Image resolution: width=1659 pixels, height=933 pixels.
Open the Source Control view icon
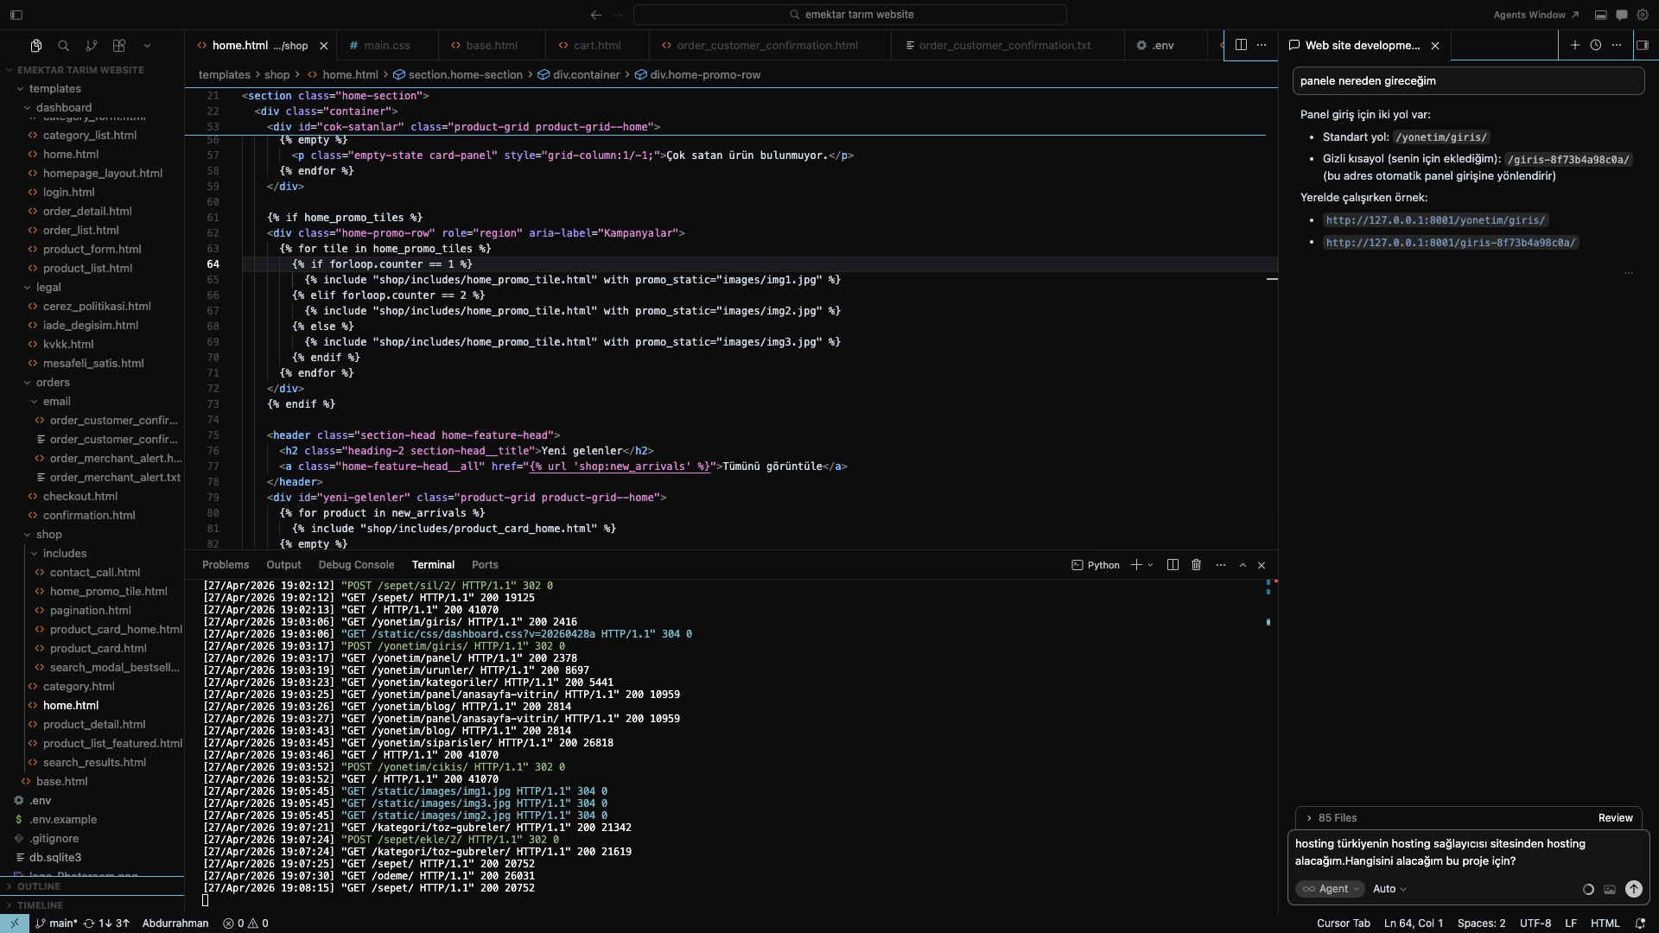click(91, 46)
